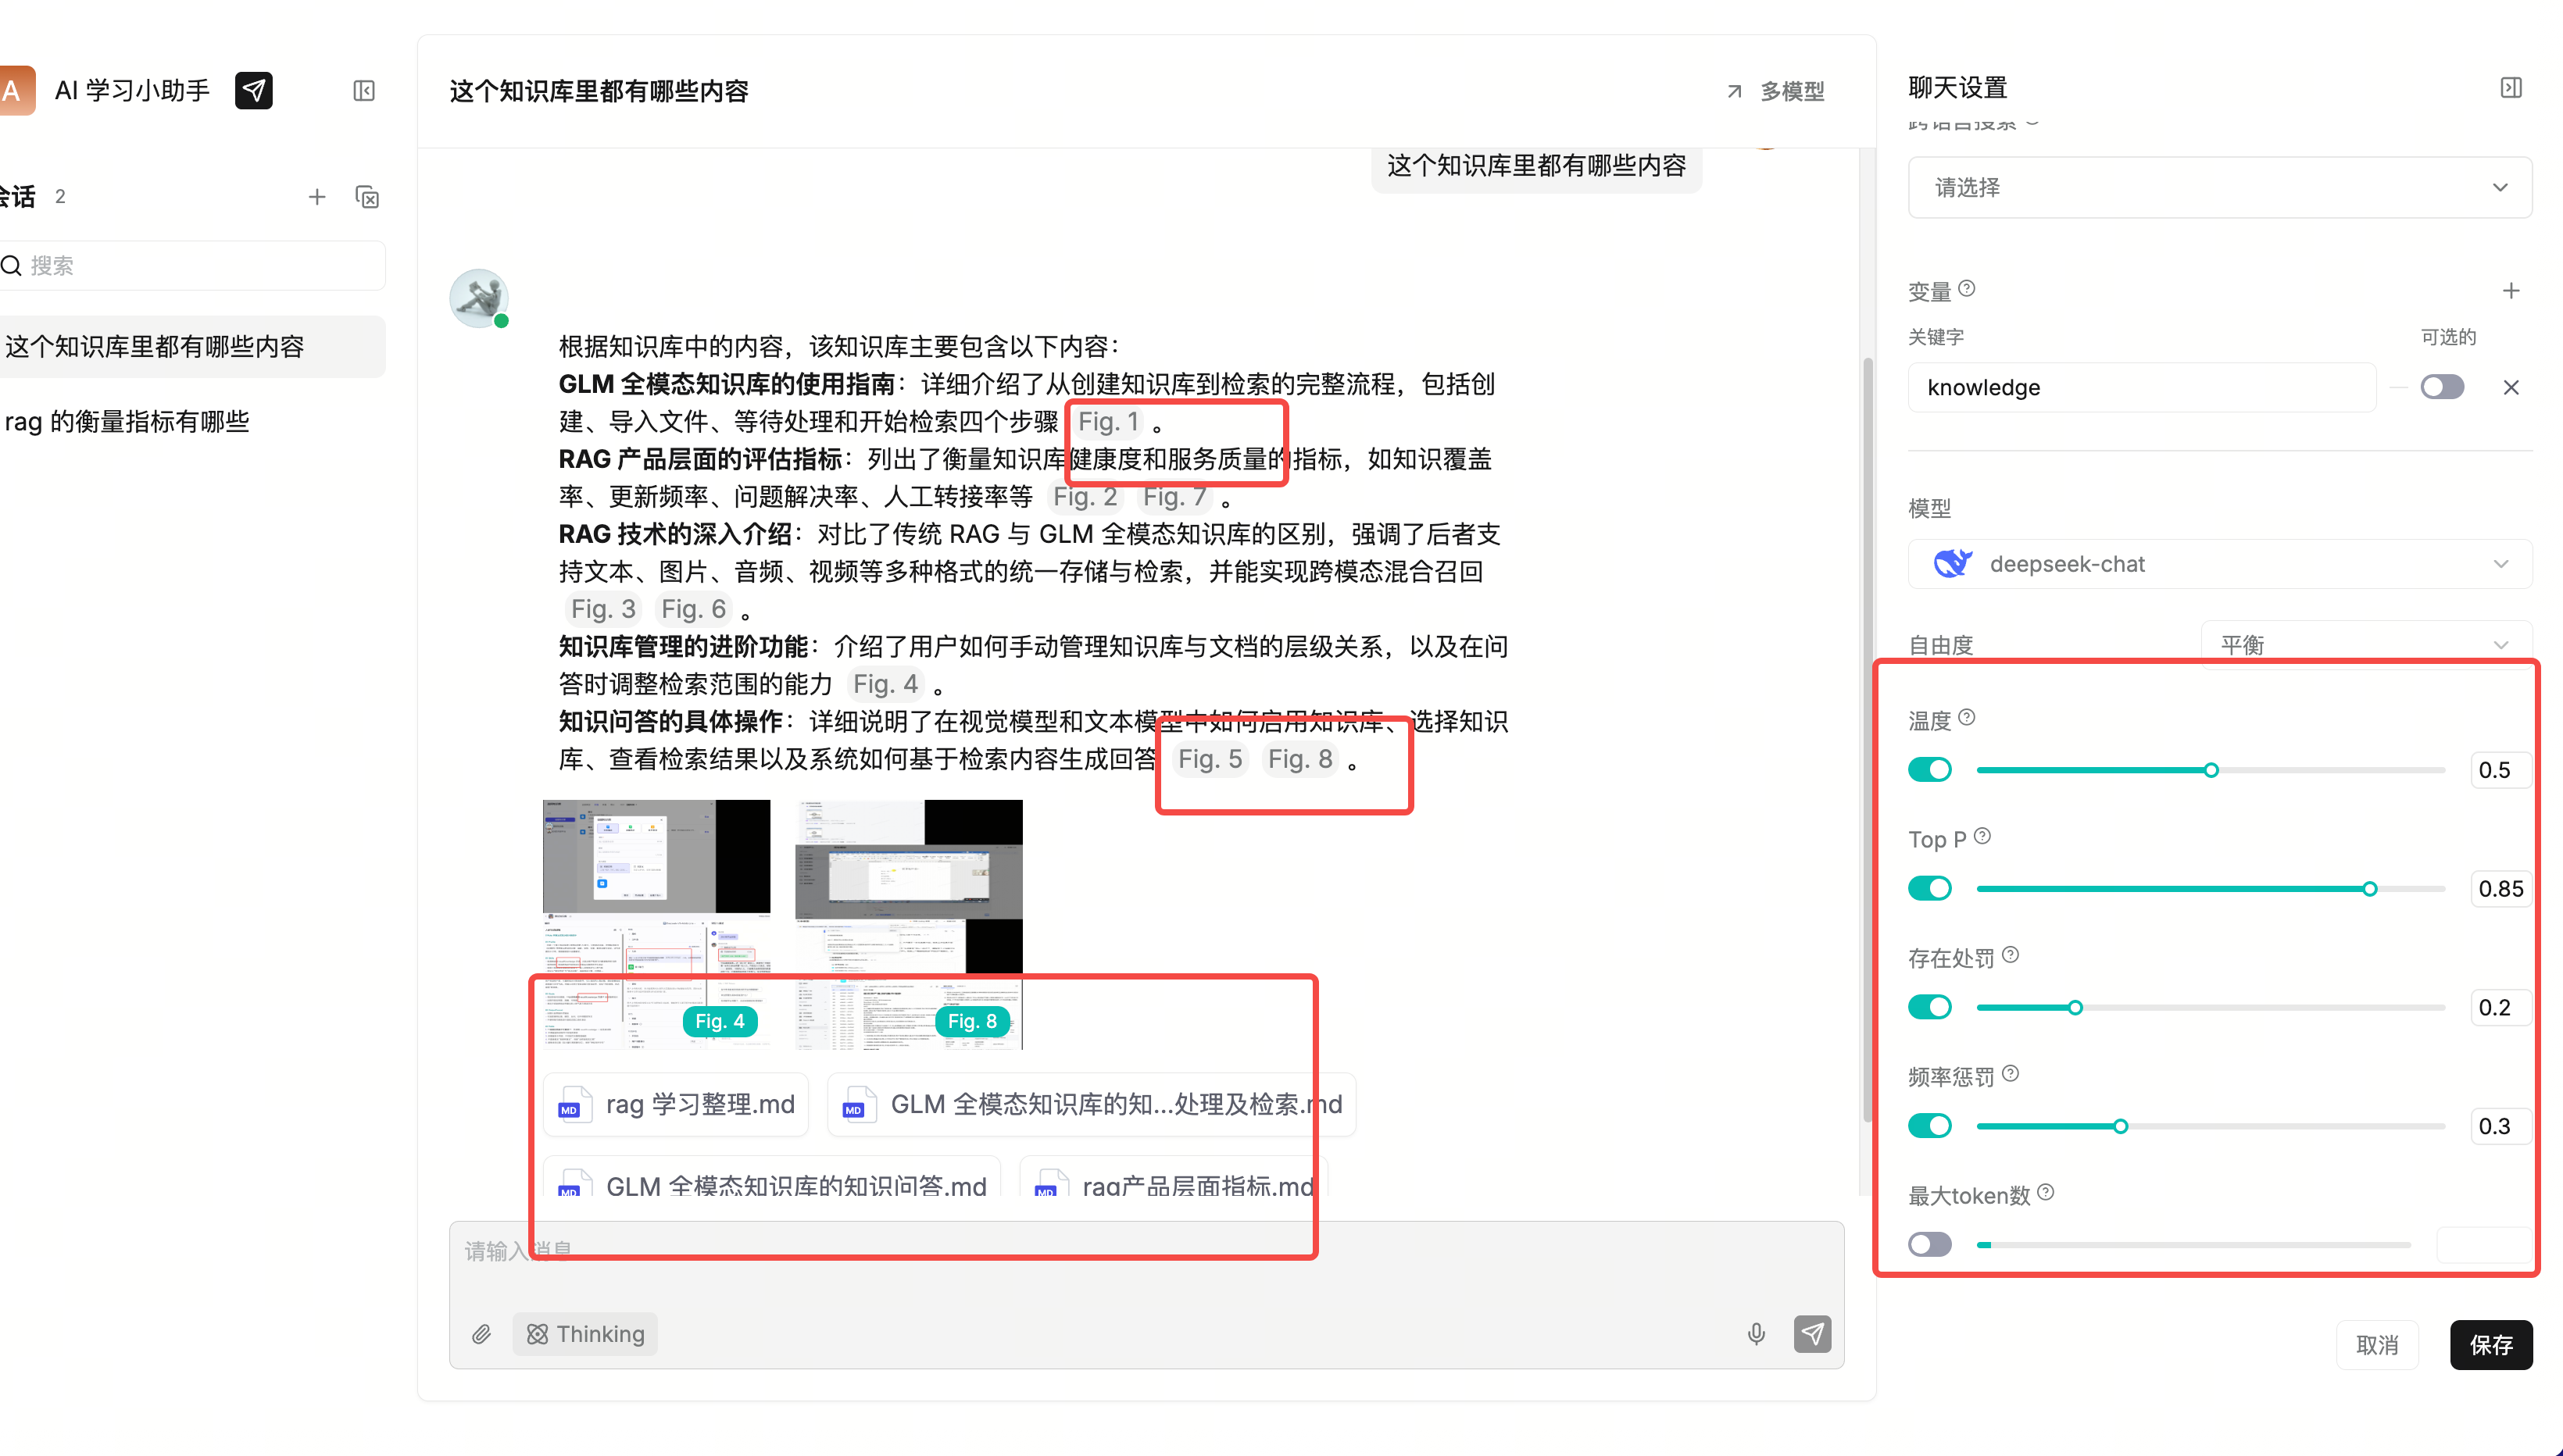The width and height of the screenshot is (2563, 1456).
Task: Open the rag 学习整理.md file
Action: (x=675, y=1105)
